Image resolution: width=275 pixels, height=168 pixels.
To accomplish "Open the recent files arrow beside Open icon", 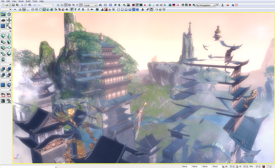I will (10, 5).
